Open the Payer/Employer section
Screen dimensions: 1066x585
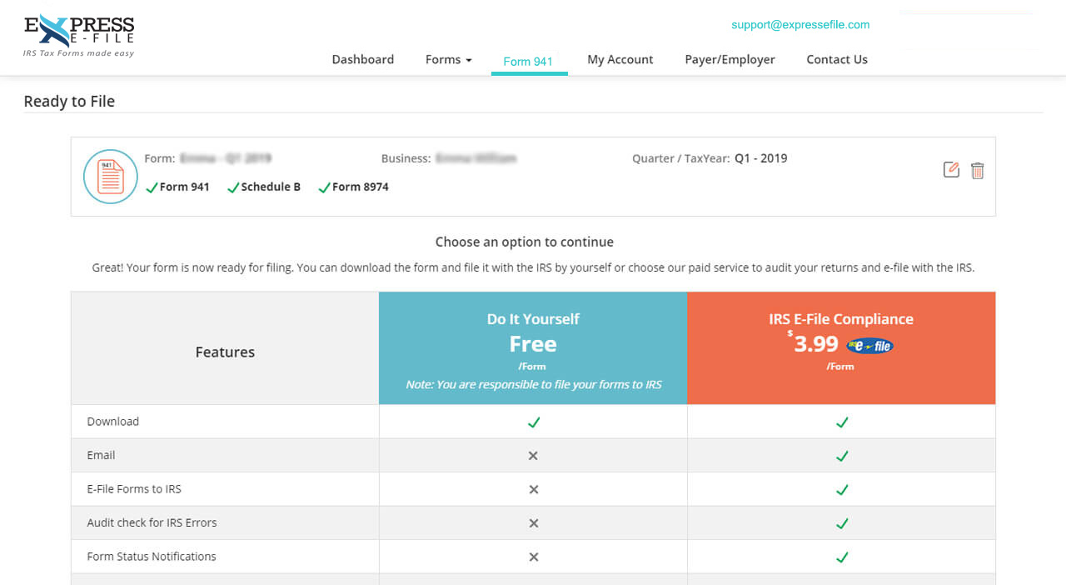click(x=730, y=59)
